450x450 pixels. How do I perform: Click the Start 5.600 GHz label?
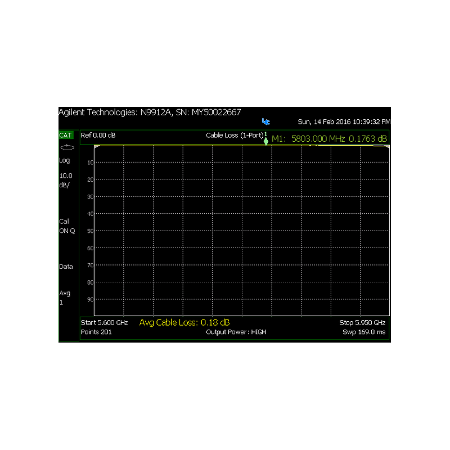pyautogui.click(x=105, y=322)
